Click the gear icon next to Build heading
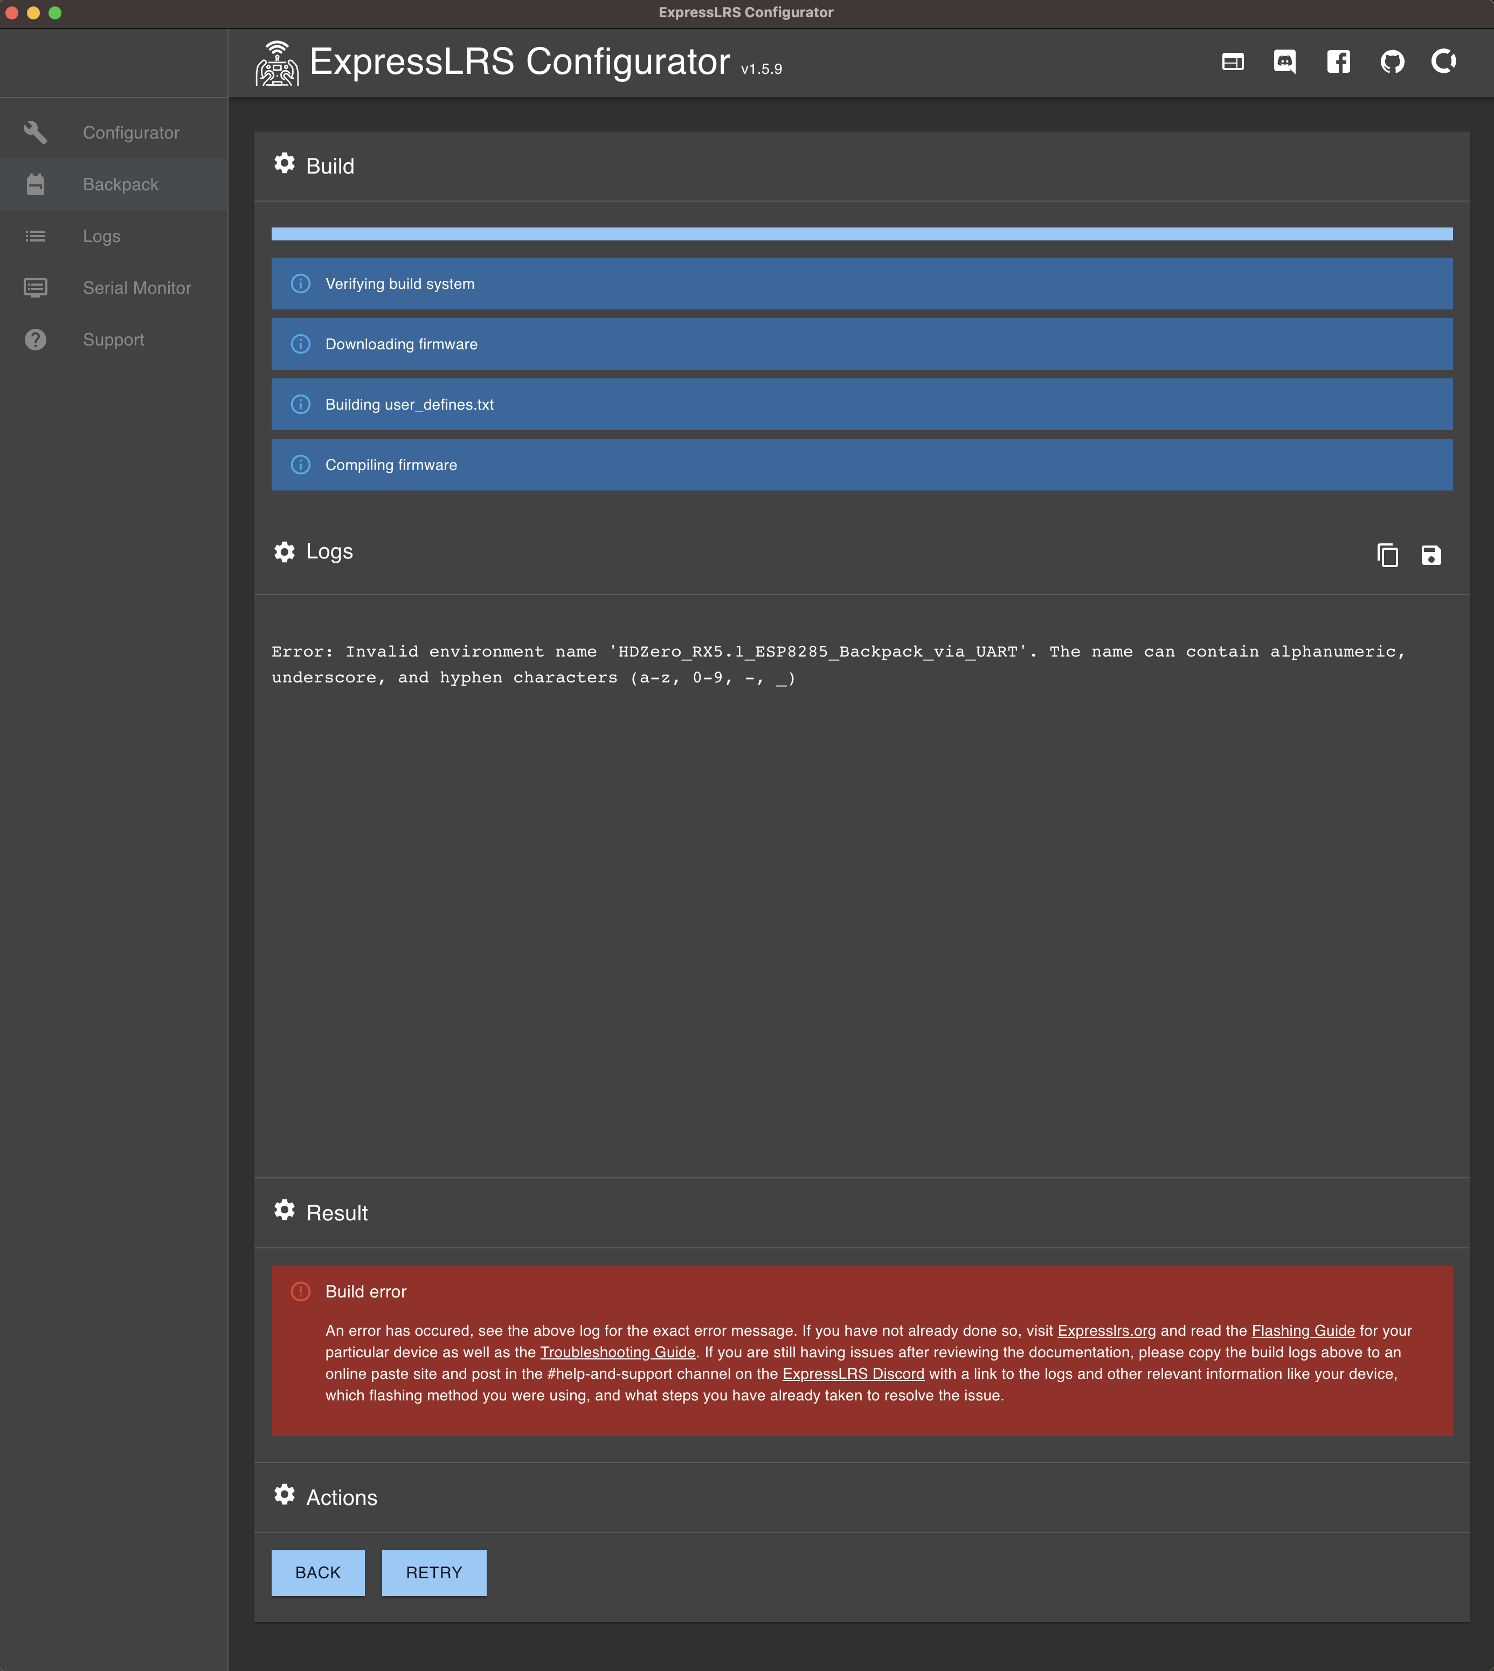 click(284, 163)
